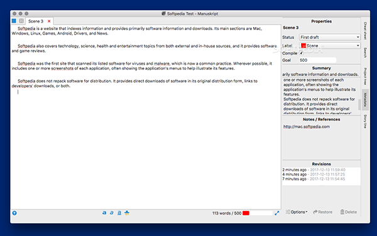Enter fullscreen editor with the expand arrows icon
This screenshot has width=377, height=236.
click(x=277, y=213)
